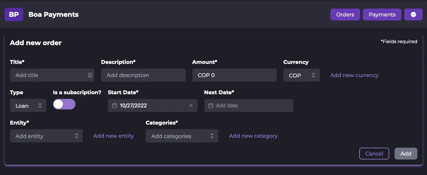Expand the Add categories dropdown
The height and width of the screenshot is (175, 427).
[x=182, y=136]
